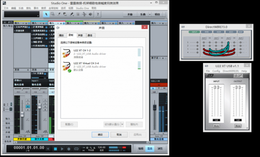Toggle Monitor on the 聊天主持 mixer channel
The height and width of the screenshot is (157, 260).
(45, 107)
